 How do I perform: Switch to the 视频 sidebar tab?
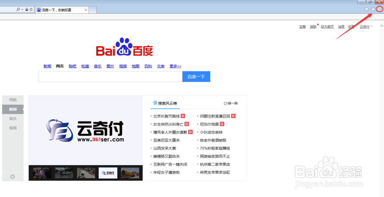click(13, 128)
